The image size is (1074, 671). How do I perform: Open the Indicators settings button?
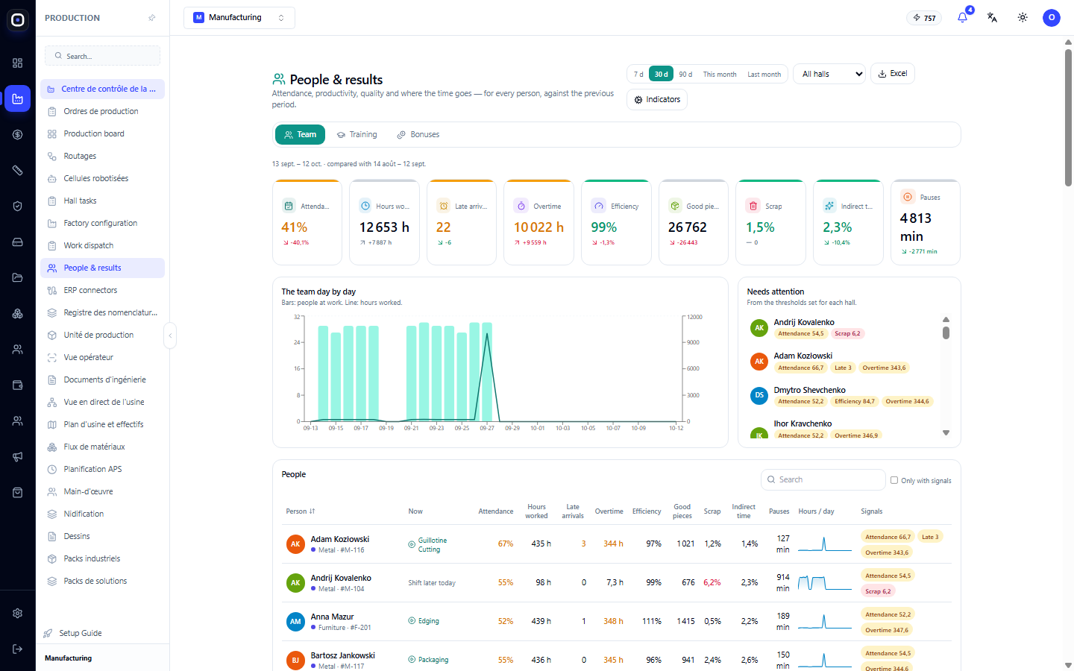pos(657,100)
